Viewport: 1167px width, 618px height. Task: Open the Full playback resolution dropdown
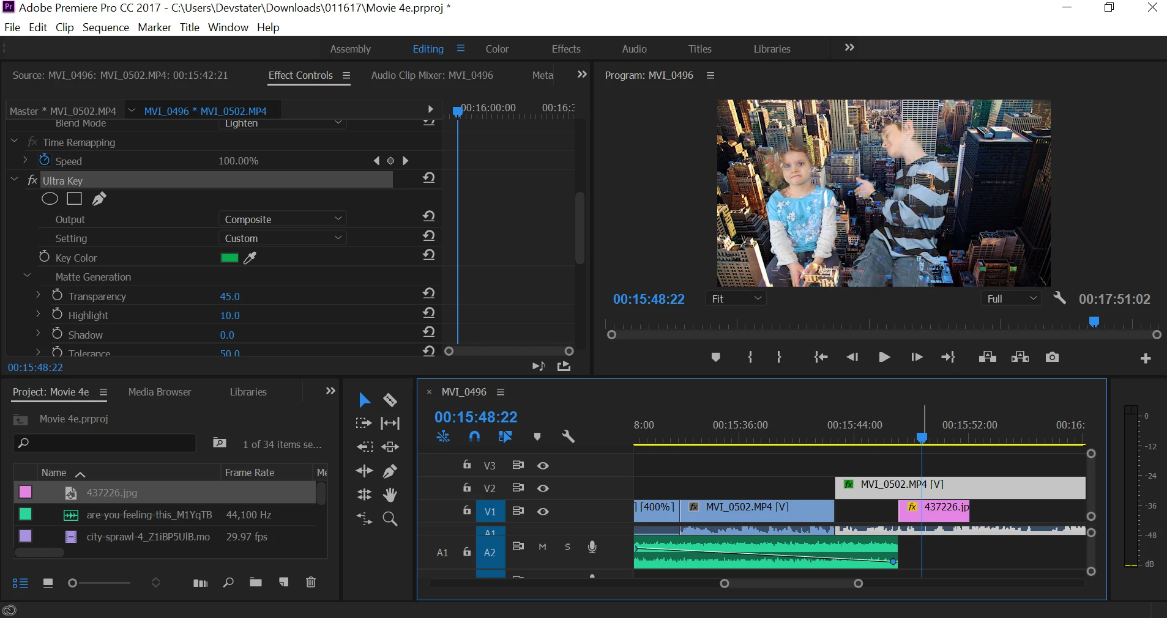pos(1012,298)
